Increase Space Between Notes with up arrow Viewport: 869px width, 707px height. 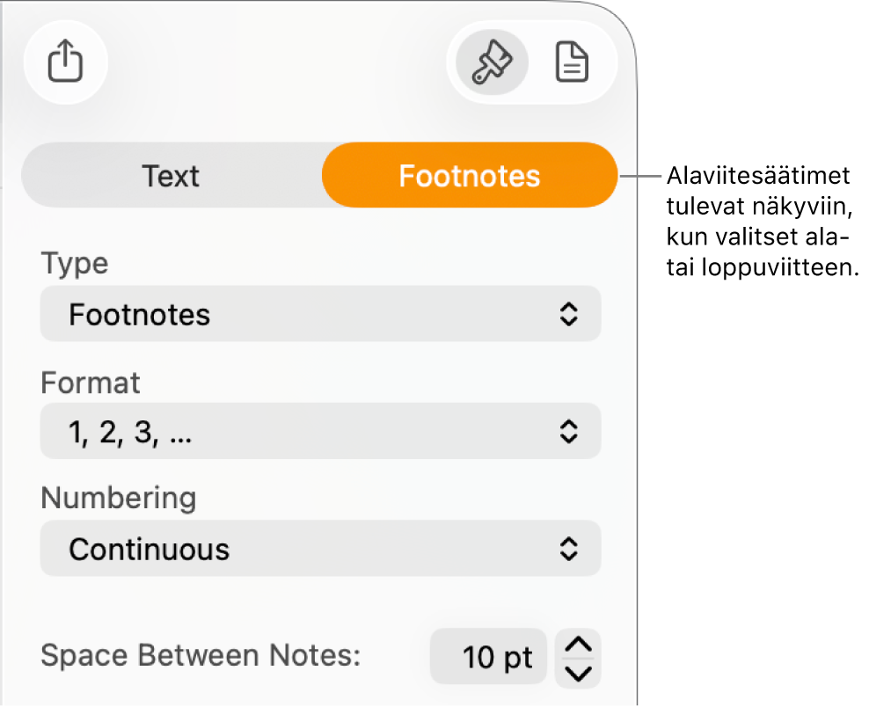point(578,645)
